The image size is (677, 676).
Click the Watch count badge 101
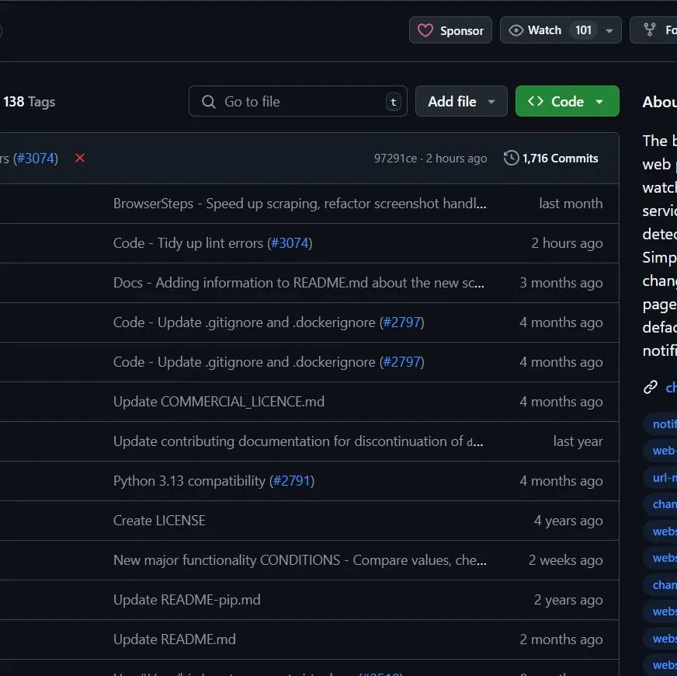tap(583, 30)
